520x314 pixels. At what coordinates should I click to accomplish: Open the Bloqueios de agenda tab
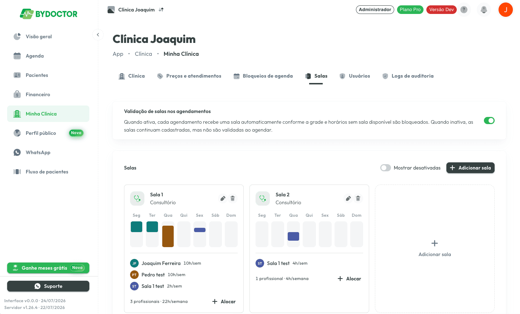(x=263, y=76)
